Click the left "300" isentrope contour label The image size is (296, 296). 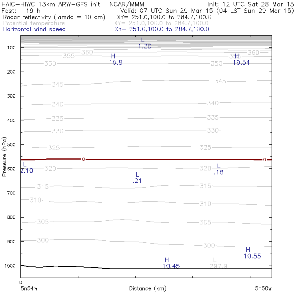(43, 240)
